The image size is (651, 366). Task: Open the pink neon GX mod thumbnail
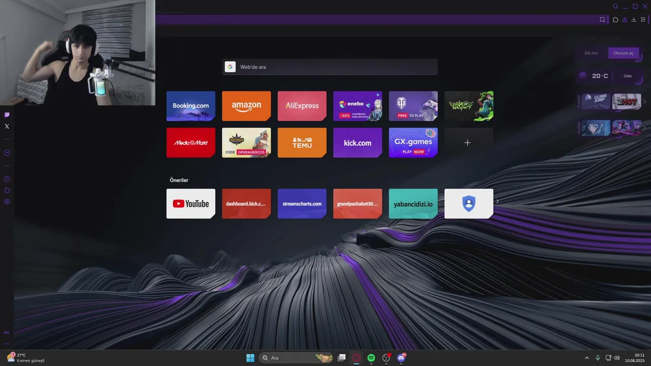point(627,128)
